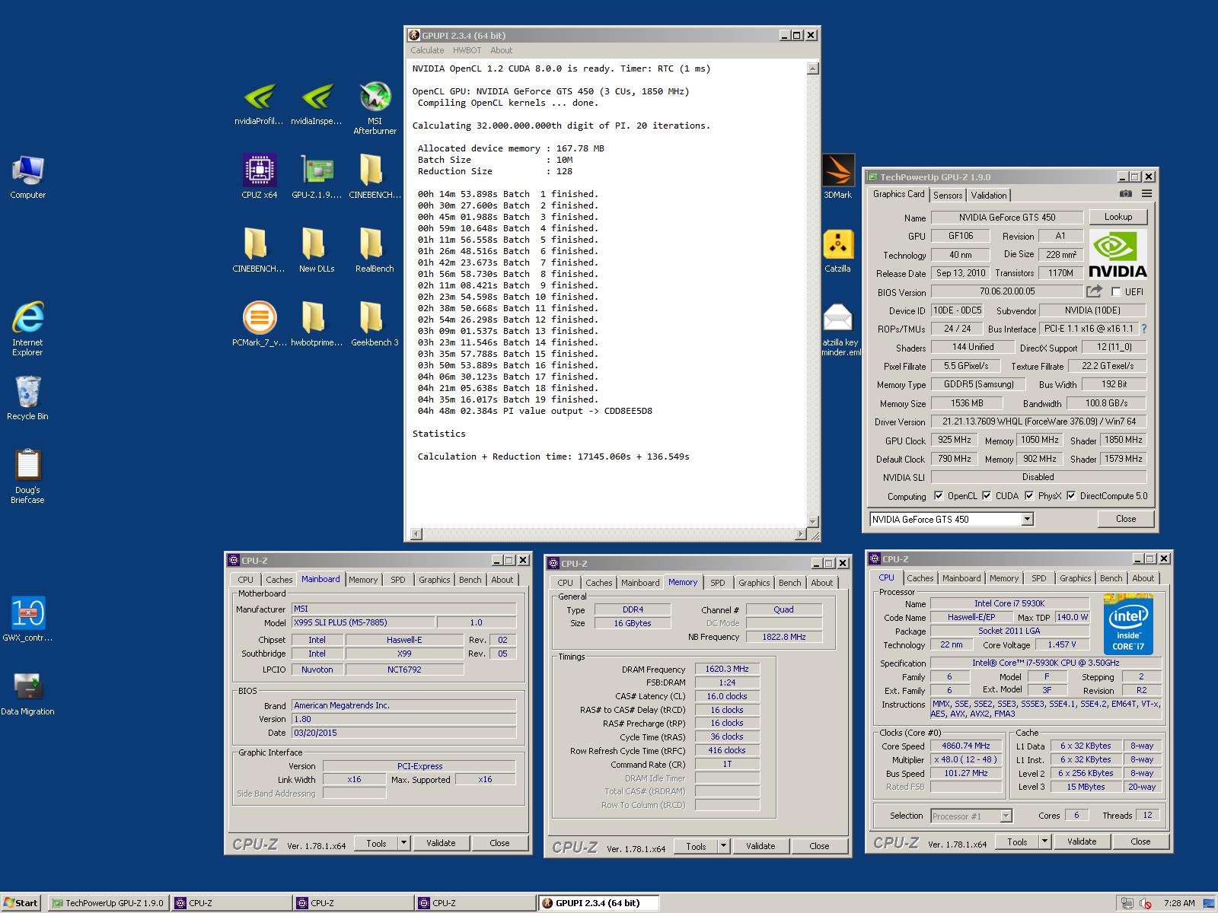Toggle CUDA computing checkbox

(x=987, y=496)
